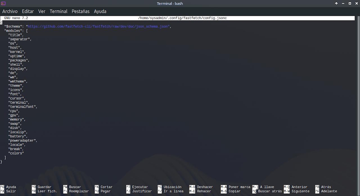Click the nano file path header
The width and height of the screenshot is (360, 196).
click(182, 18)
